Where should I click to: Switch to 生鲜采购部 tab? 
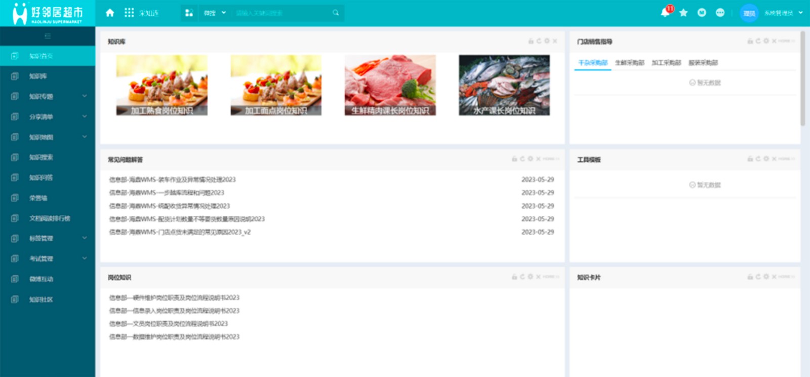630,63
